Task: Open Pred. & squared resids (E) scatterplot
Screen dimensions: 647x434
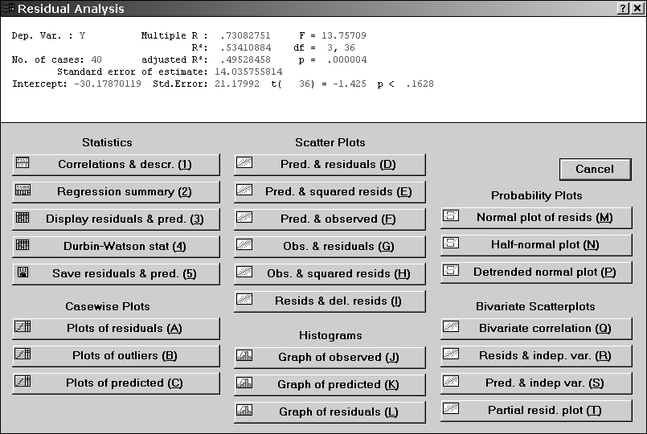Action: [x=330, y=191]
